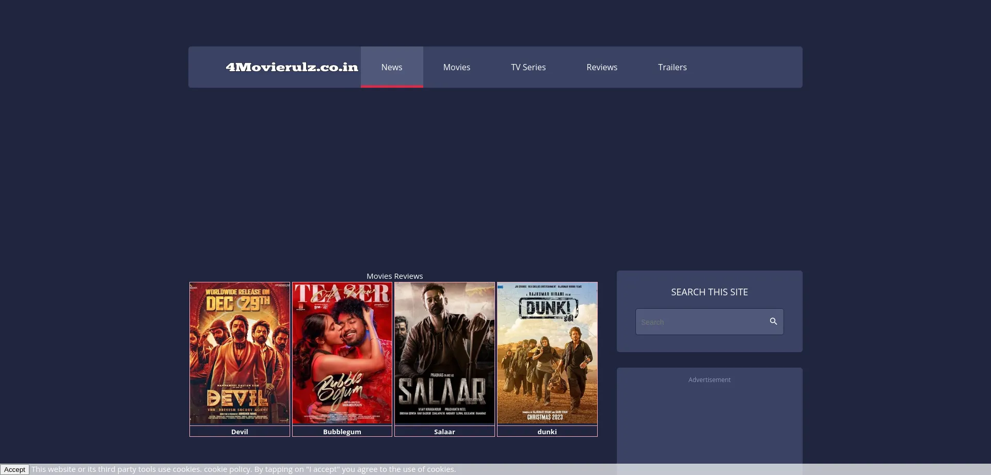The image size is (991, 475).
Task: Open the Bubblegum title link
Action: (x=342, y=432)
